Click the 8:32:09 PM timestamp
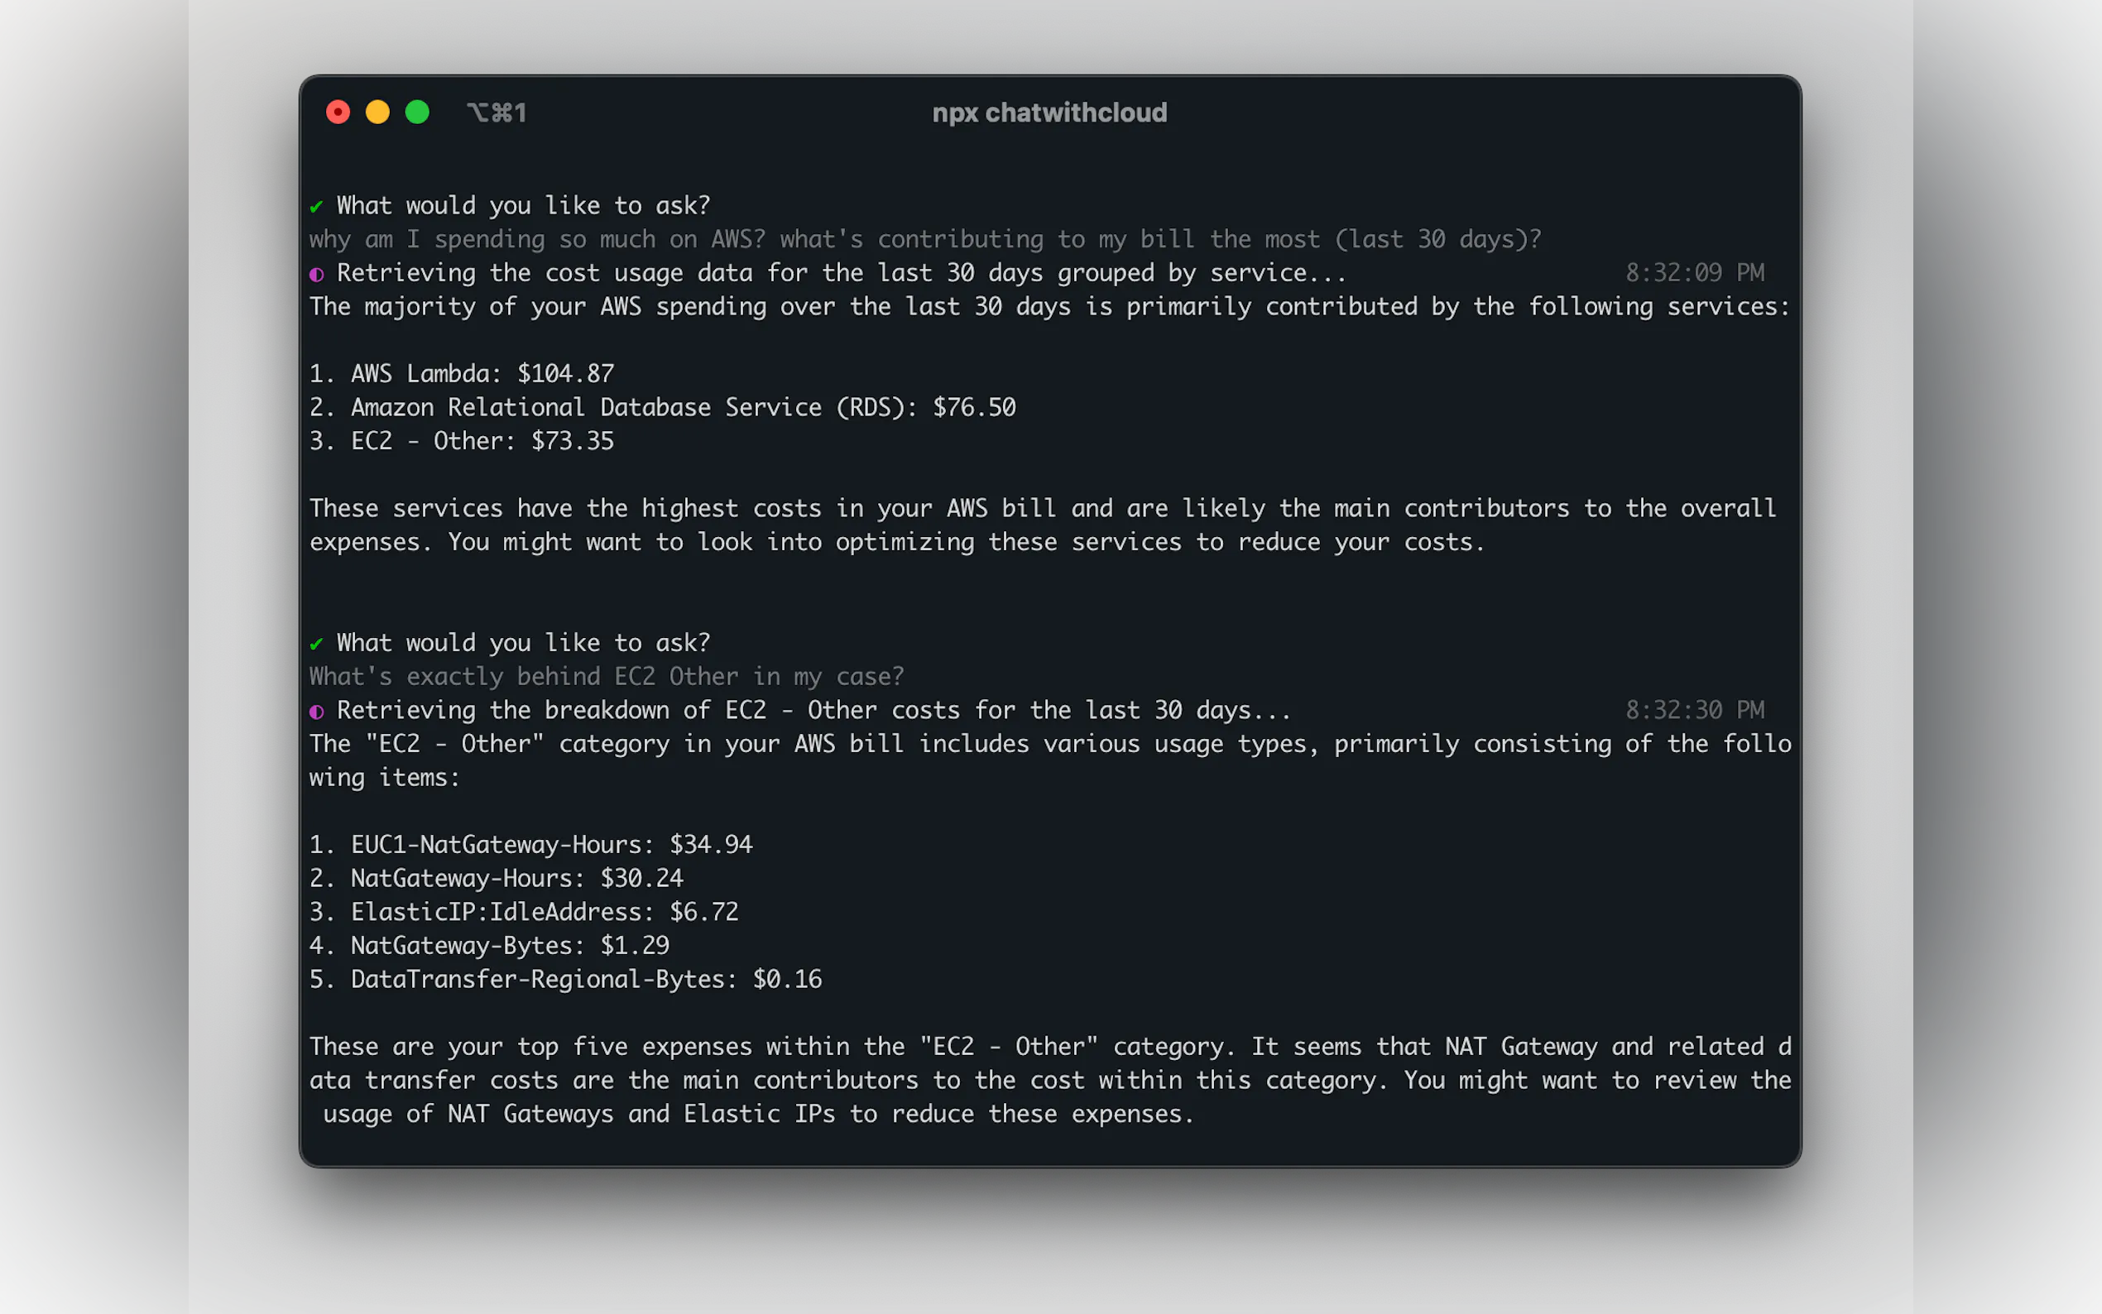 [x=1695, y=273]
